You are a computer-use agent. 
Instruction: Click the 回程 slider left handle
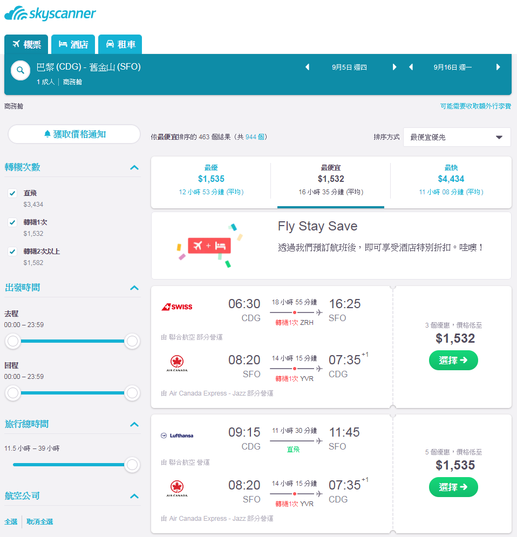[13, 393]
